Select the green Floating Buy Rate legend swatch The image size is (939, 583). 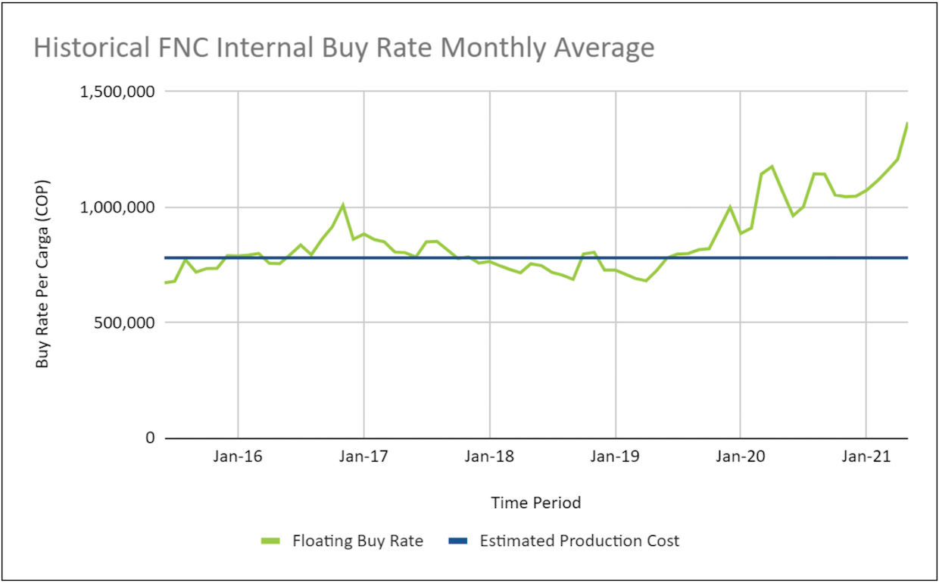point(270,541)
